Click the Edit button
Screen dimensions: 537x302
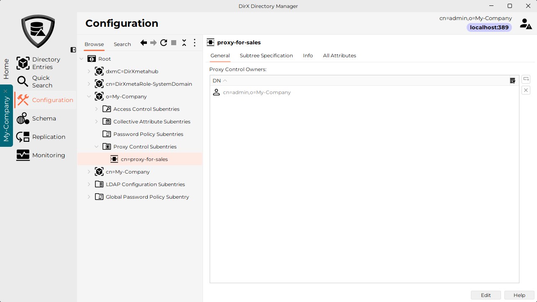[x=486, y=295]
